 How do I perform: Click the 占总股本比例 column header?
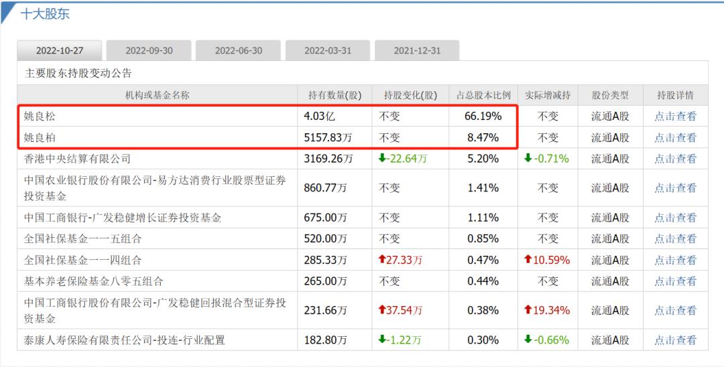483,96
